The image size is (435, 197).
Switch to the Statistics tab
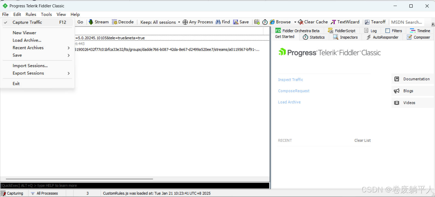[x=314, y=37]
